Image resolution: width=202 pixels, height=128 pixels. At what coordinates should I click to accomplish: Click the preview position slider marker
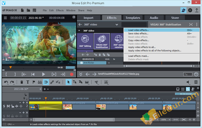tap(11, 67)
